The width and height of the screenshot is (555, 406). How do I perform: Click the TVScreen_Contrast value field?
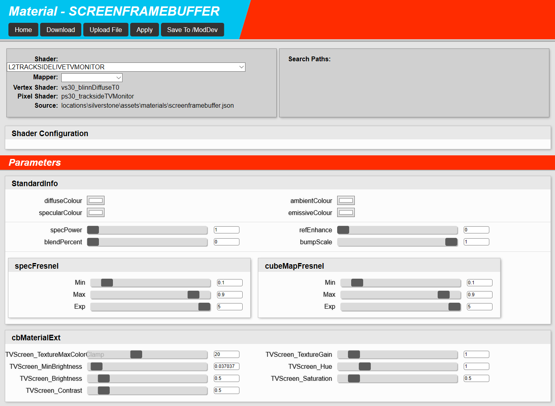tap(227, 390)
